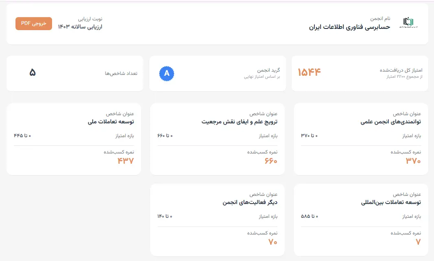This screenshot has width=434, height=261.
Task: Select the توسعه تعاملات ملی indicator card
Action: [74, 139]
